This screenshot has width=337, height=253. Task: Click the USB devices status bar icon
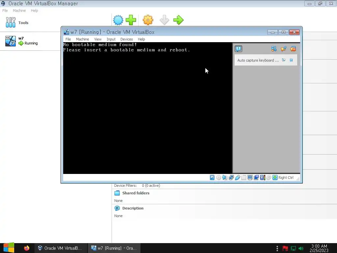[238, 178]
